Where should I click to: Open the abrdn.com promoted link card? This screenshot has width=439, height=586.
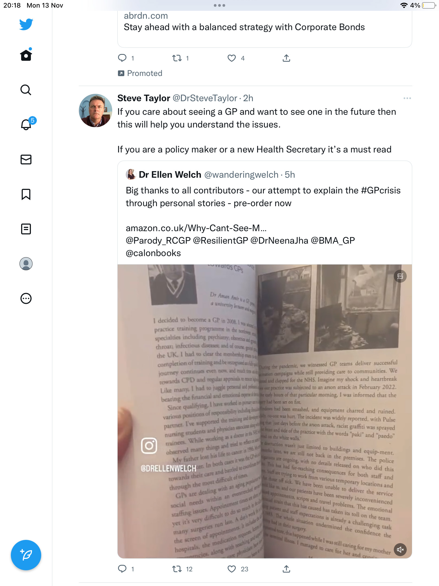point(265,27)
